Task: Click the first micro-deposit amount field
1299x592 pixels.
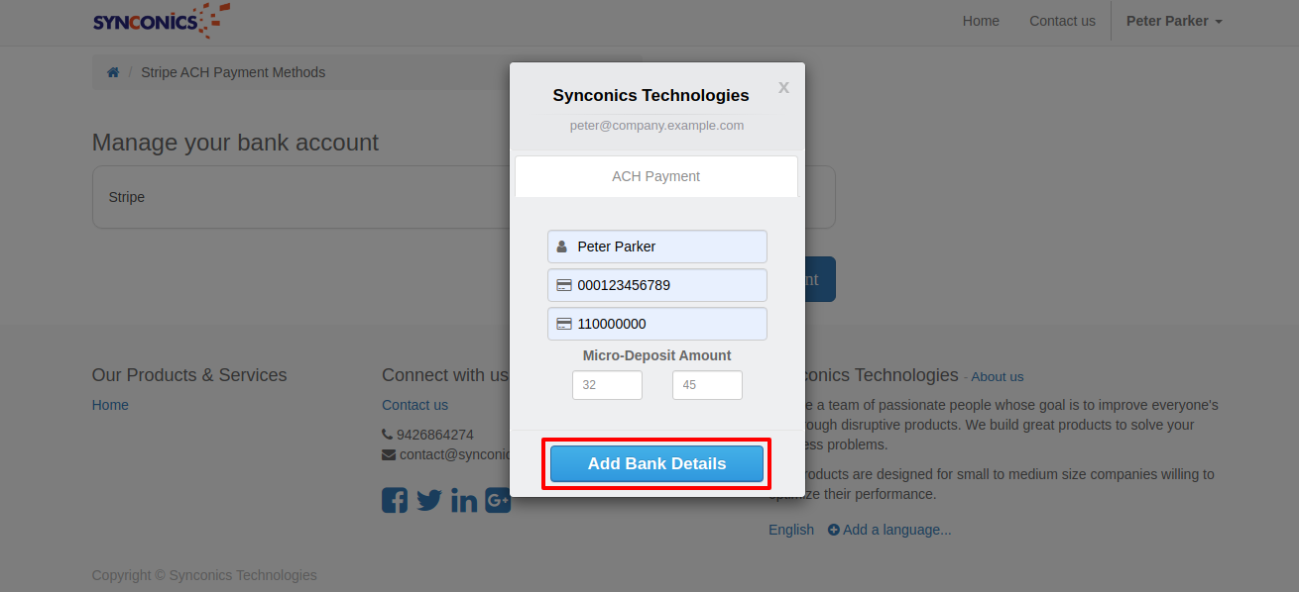Action: 607,385
